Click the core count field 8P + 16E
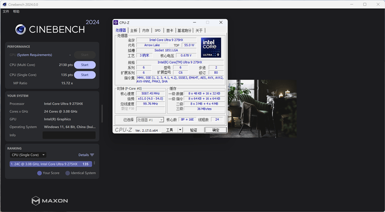This screenshot has width=385, height=212. point(187,119)
